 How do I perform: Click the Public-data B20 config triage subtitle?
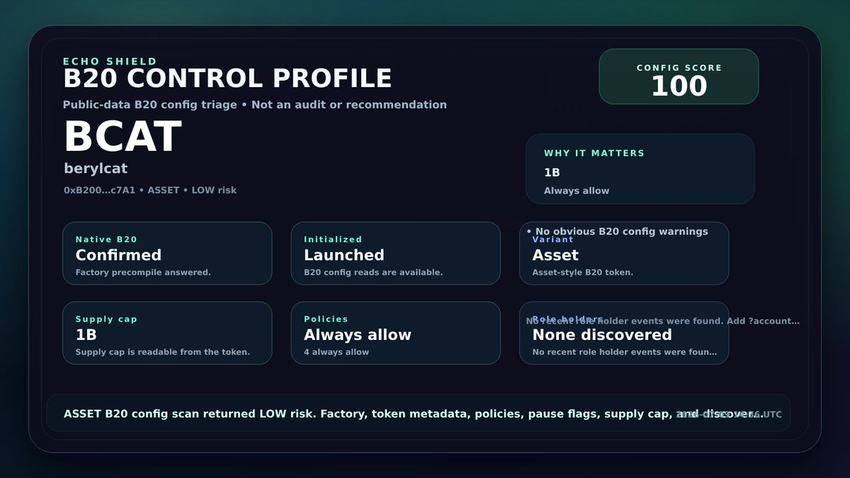point(255,105)
